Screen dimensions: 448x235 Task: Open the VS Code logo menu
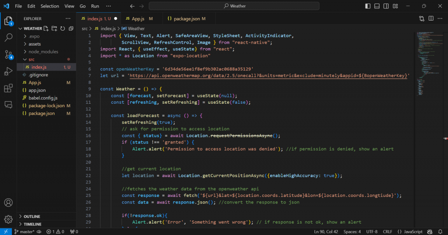6,6
